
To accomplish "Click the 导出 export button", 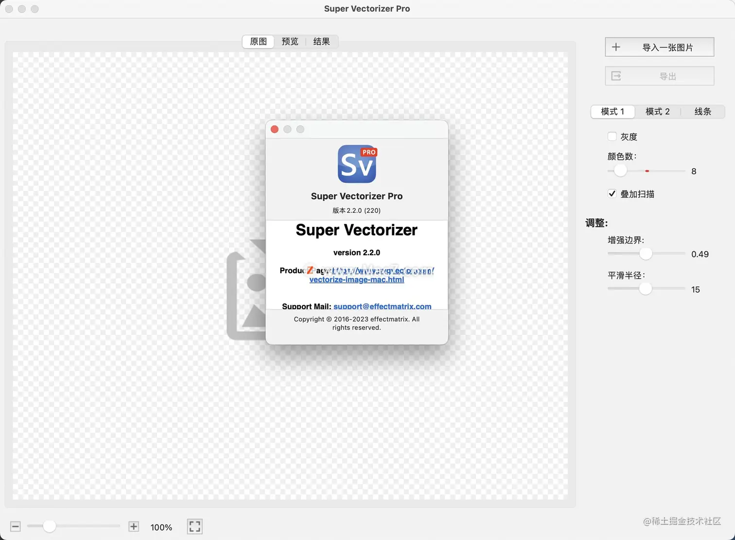I will coord(660,76).
